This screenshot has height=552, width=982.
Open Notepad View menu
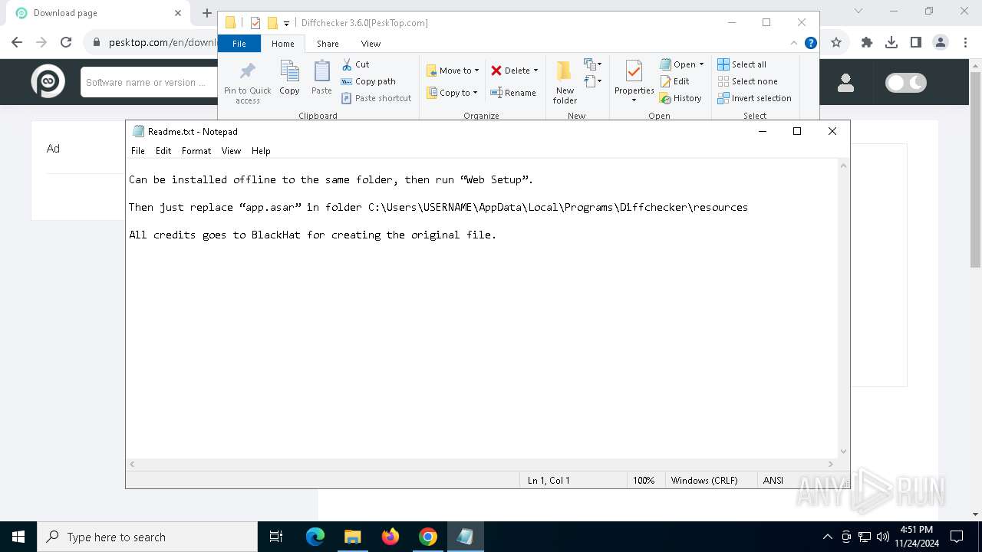(231, 151)
